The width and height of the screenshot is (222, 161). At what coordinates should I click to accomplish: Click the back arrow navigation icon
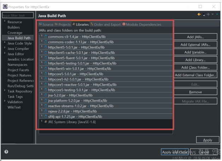(199, 14)
